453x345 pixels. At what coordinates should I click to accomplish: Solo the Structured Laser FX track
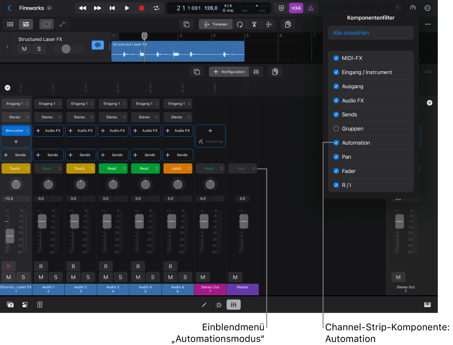(x=39, y=49)
